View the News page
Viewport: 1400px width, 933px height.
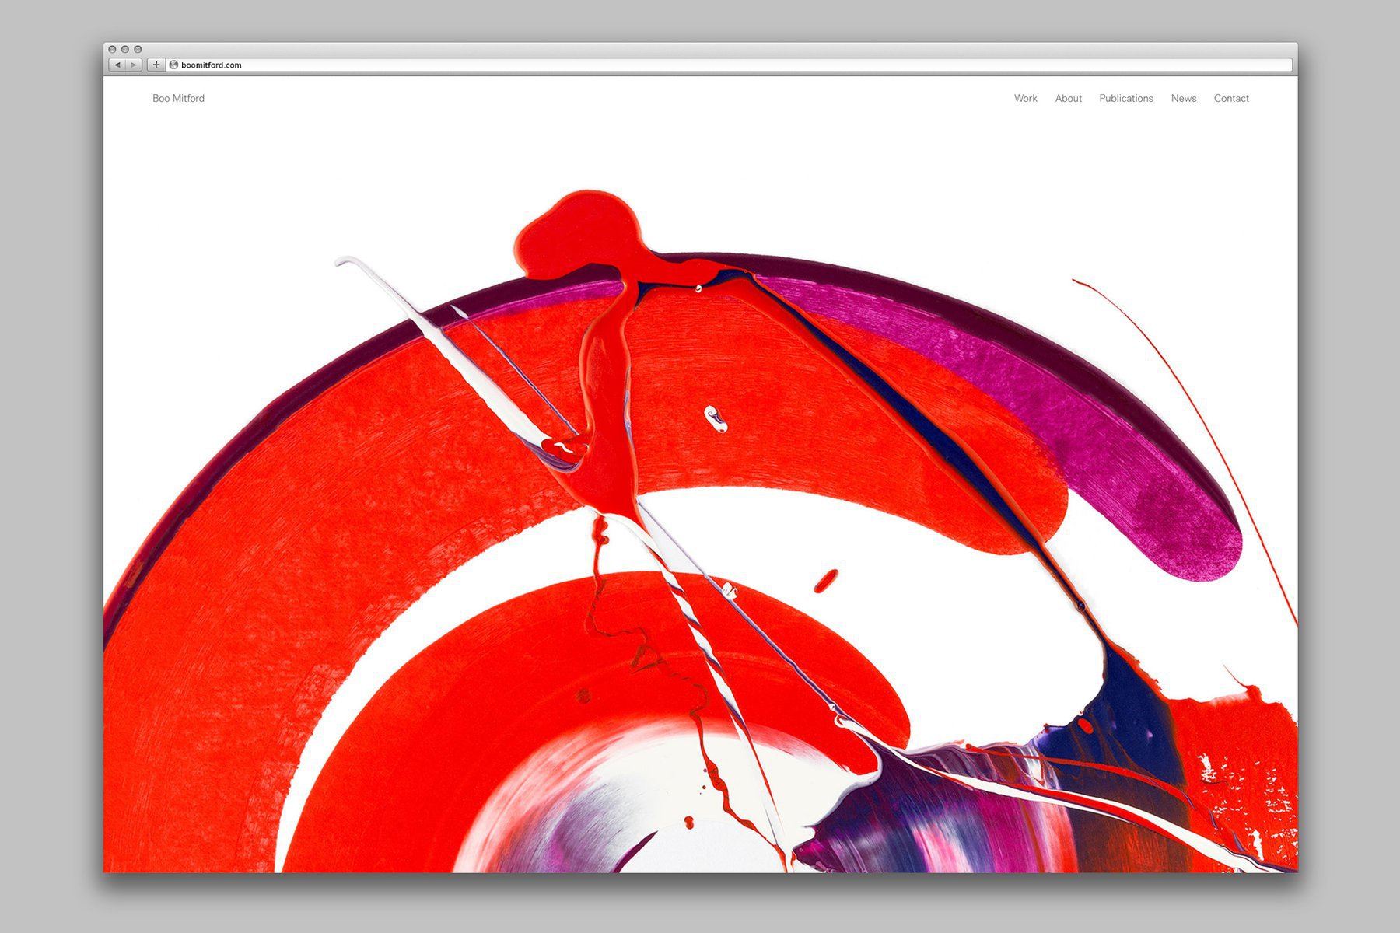click(1183, 98)
